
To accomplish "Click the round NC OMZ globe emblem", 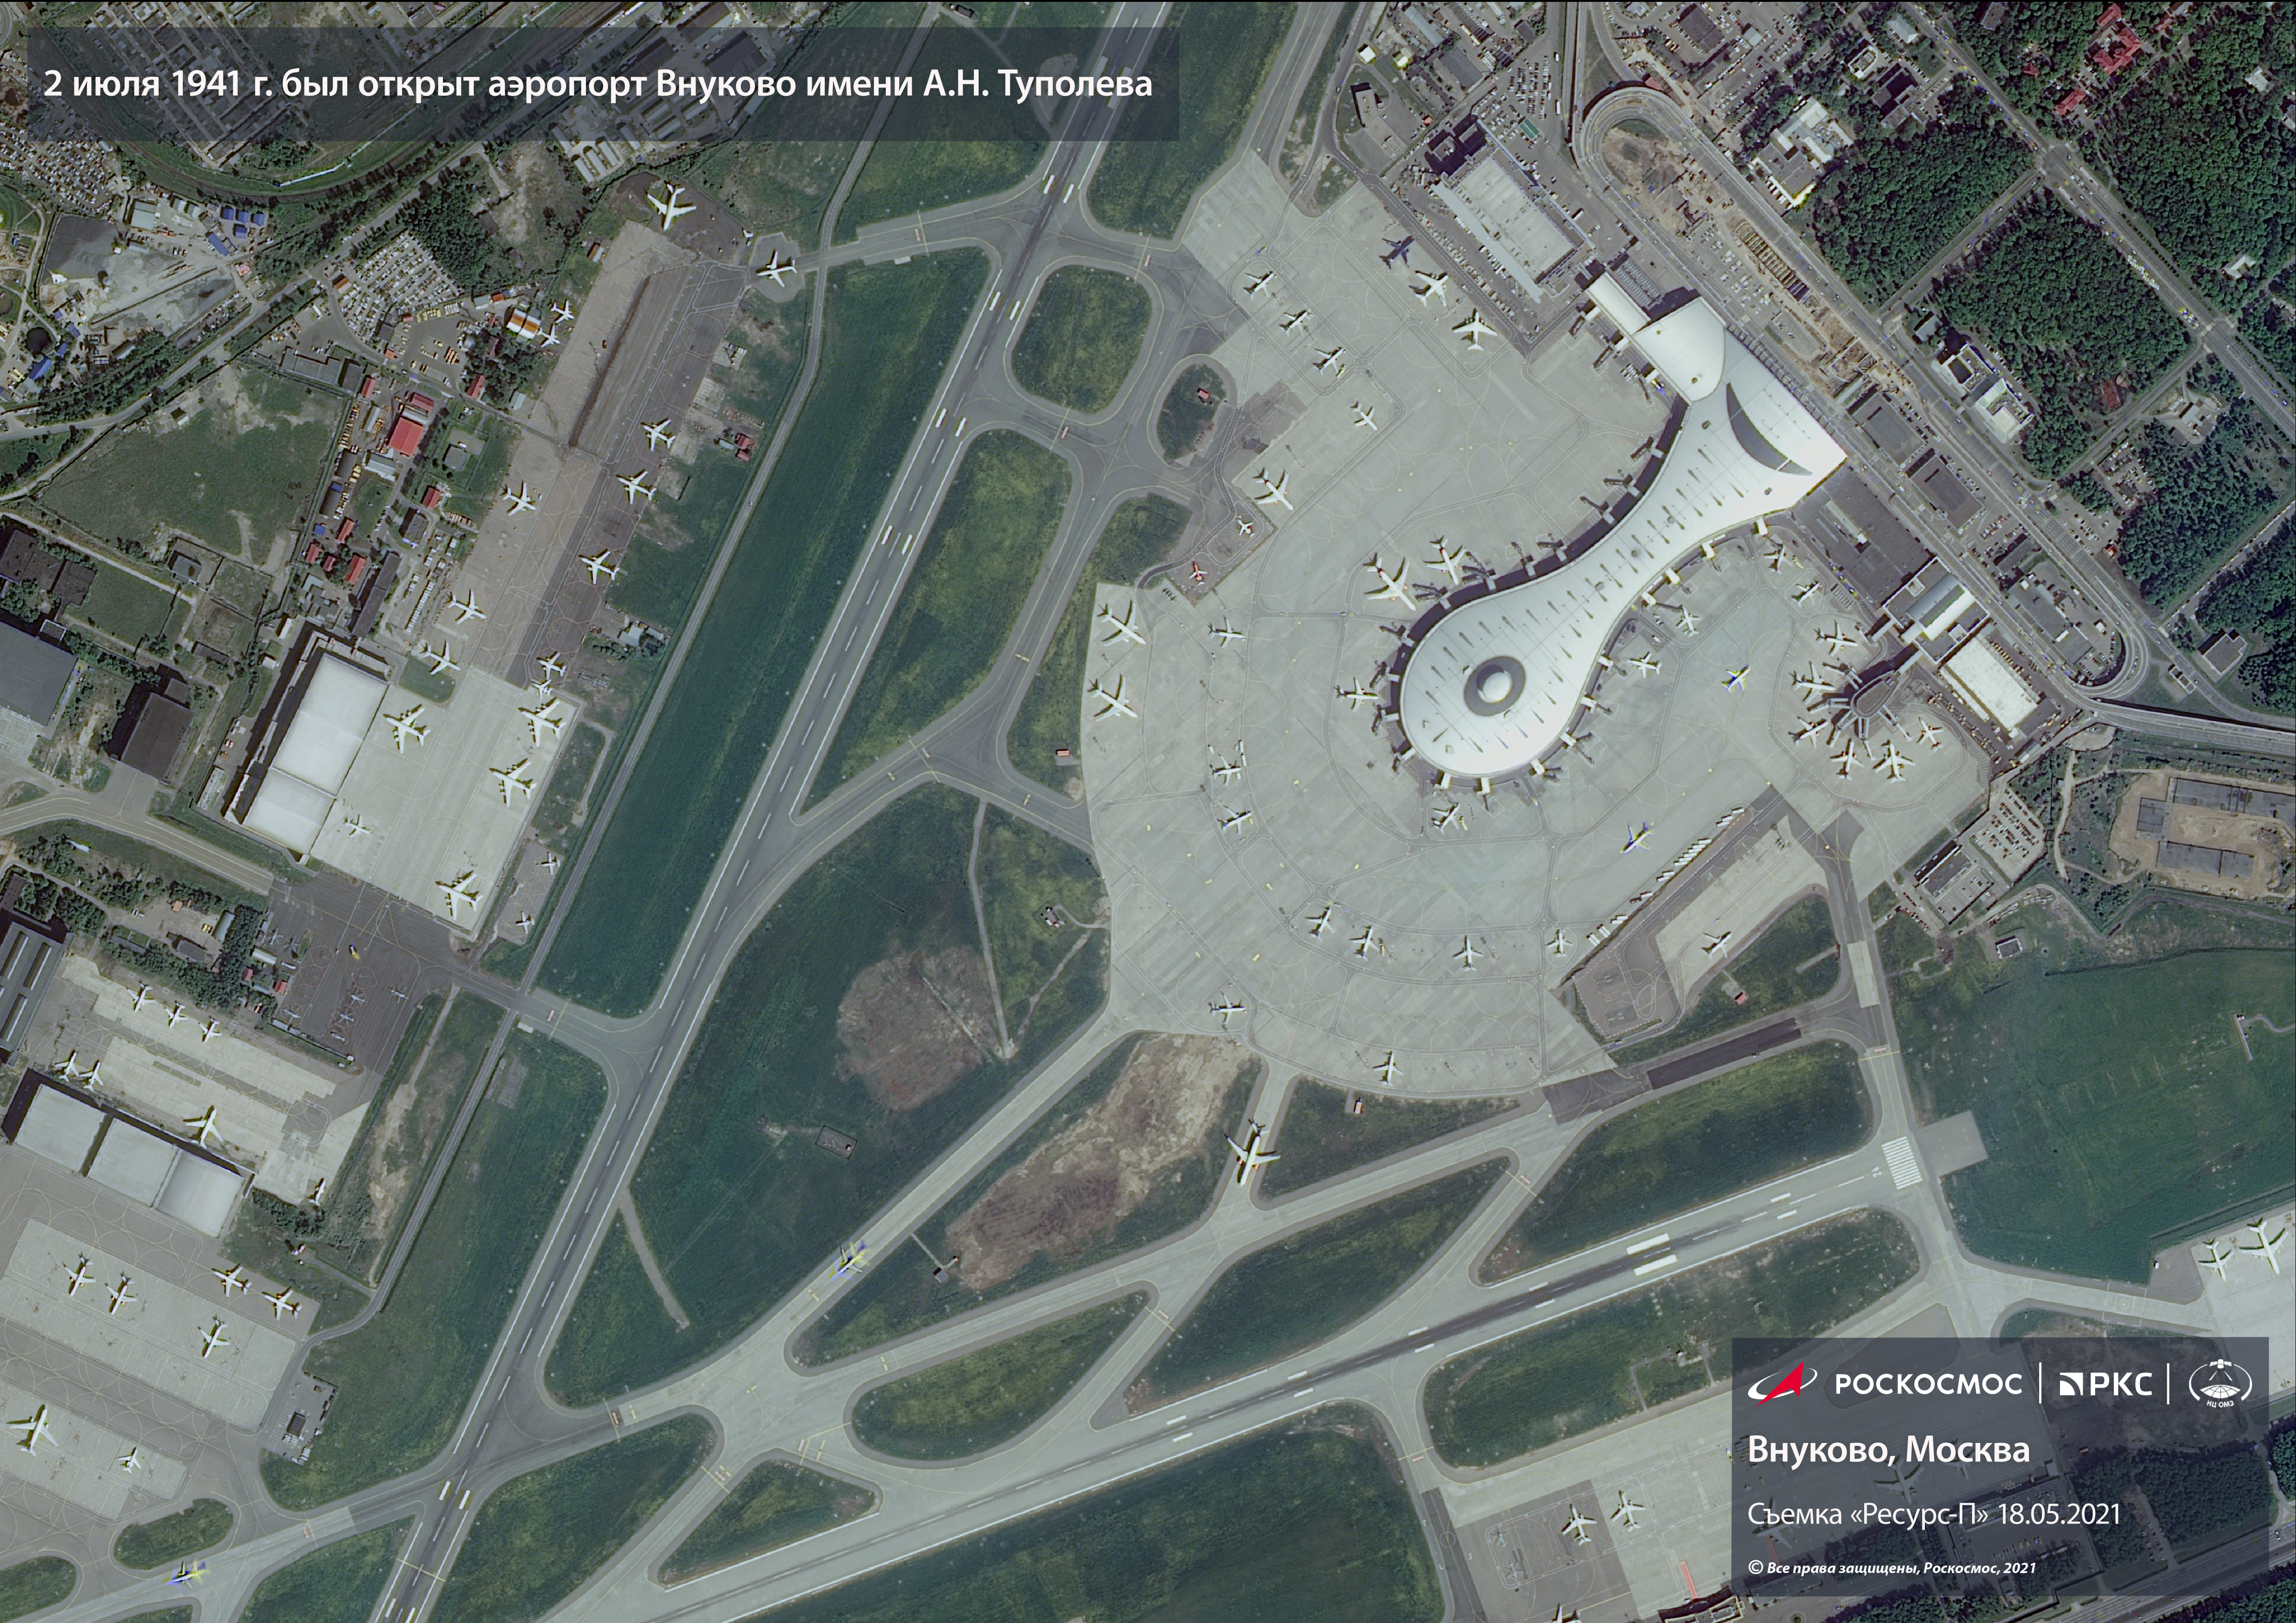I will 2221,1383.
